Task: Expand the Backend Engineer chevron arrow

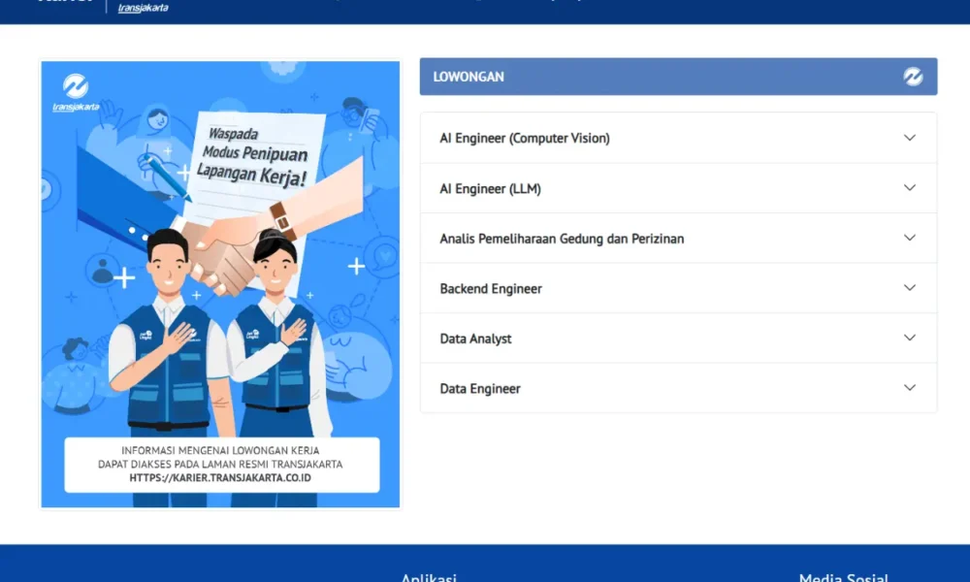Action: [910, 288]
